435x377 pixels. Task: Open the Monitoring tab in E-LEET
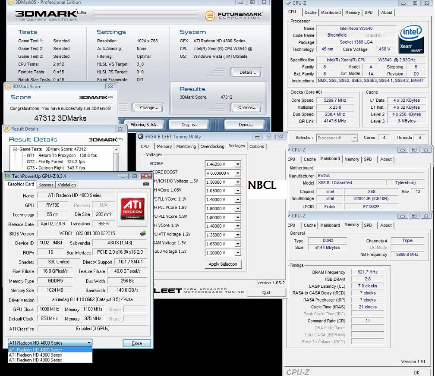tap(186, 146)
